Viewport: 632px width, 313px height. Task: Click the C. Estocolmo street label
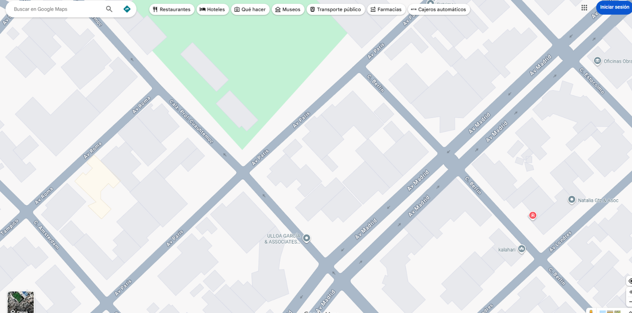[x=592, y=81]
